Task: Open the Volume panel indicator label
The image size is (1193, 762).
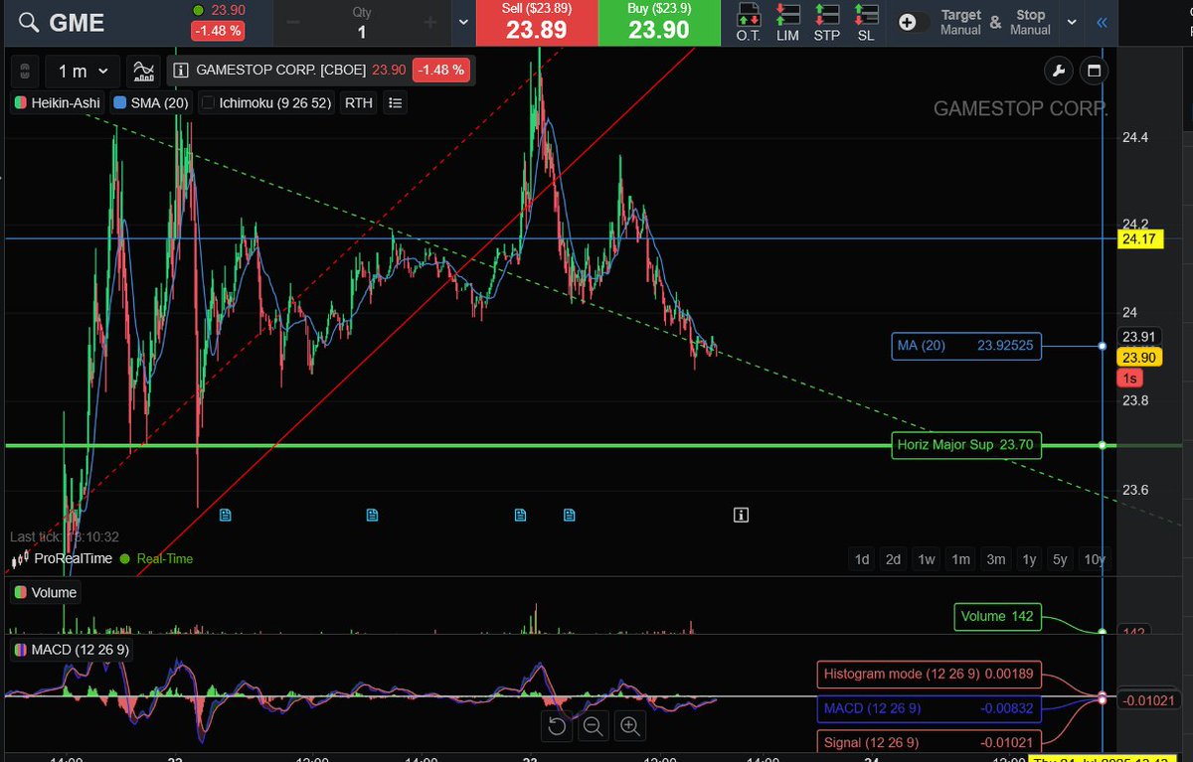Action: [x=46, y=592]
